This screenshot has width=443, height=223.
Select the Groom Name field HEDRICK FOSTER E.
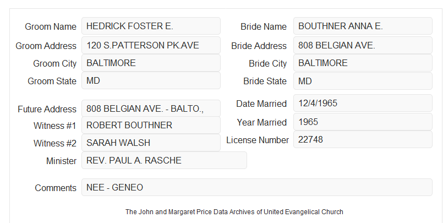coord(151,26)
